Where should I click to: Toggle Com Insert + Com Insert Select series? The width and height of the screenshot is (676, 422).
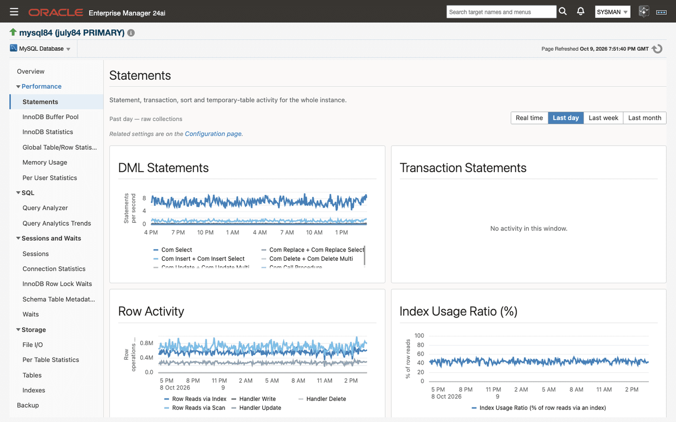tap(199, 259)
